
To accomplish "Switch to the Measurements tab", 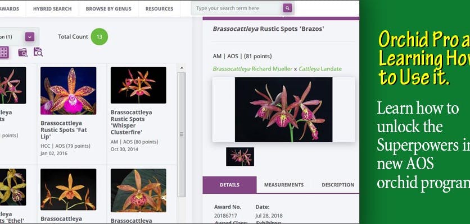I will (x=283, y=185).
